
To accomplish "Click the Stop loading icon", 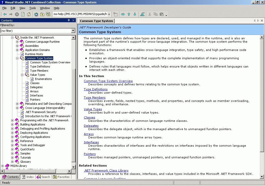I will 17,14.
